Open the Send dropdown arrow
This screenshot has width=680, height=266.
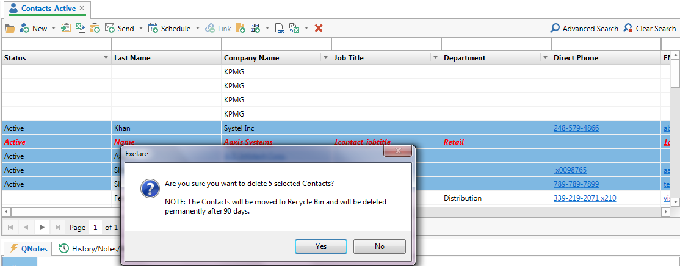point(141,29)
